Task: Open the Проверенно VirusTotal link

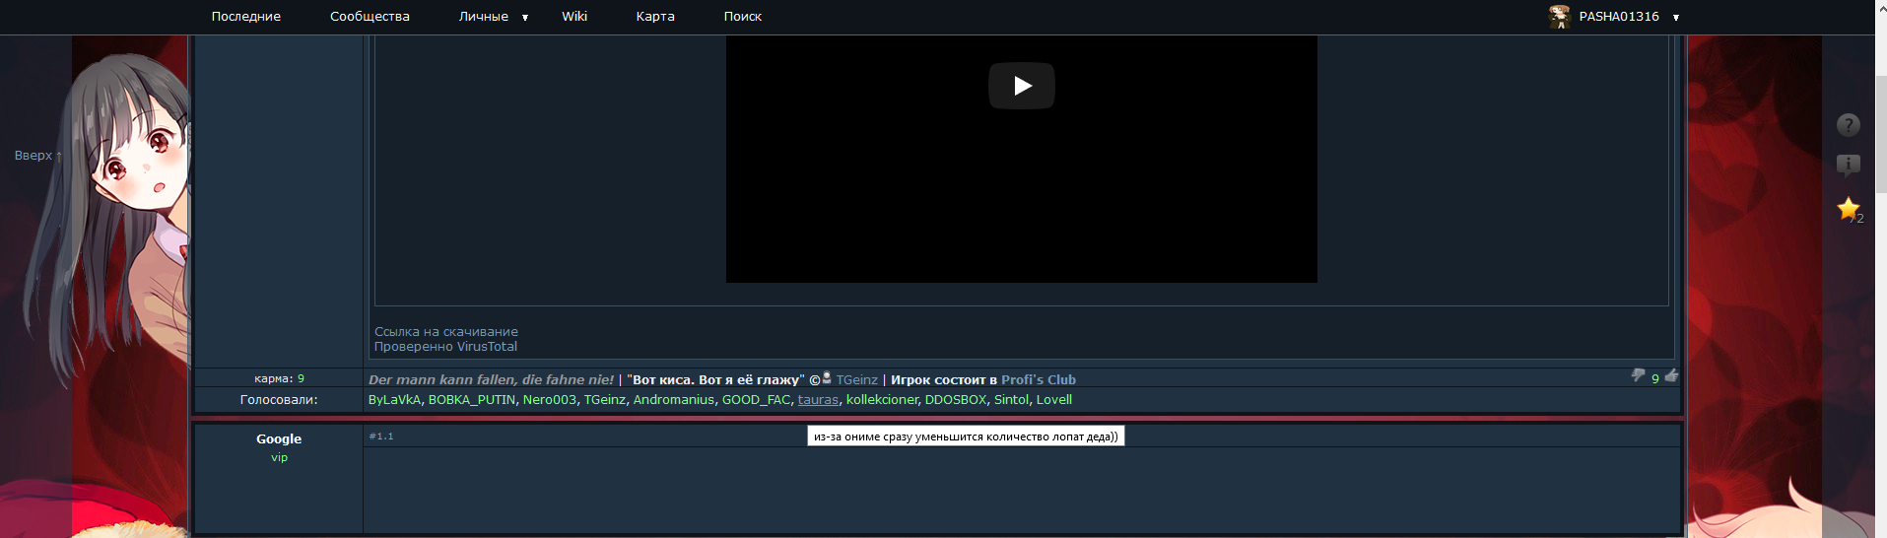Action: [x=445, y=347]
